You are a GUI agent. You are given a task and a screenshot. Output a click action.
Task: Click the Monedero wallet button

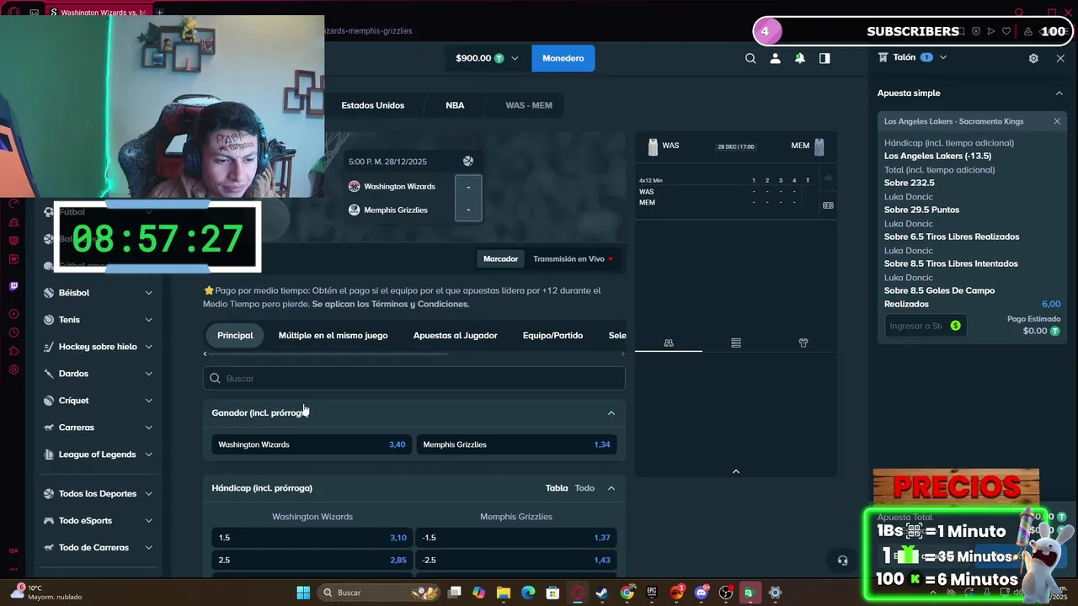[x=563, y=58]
